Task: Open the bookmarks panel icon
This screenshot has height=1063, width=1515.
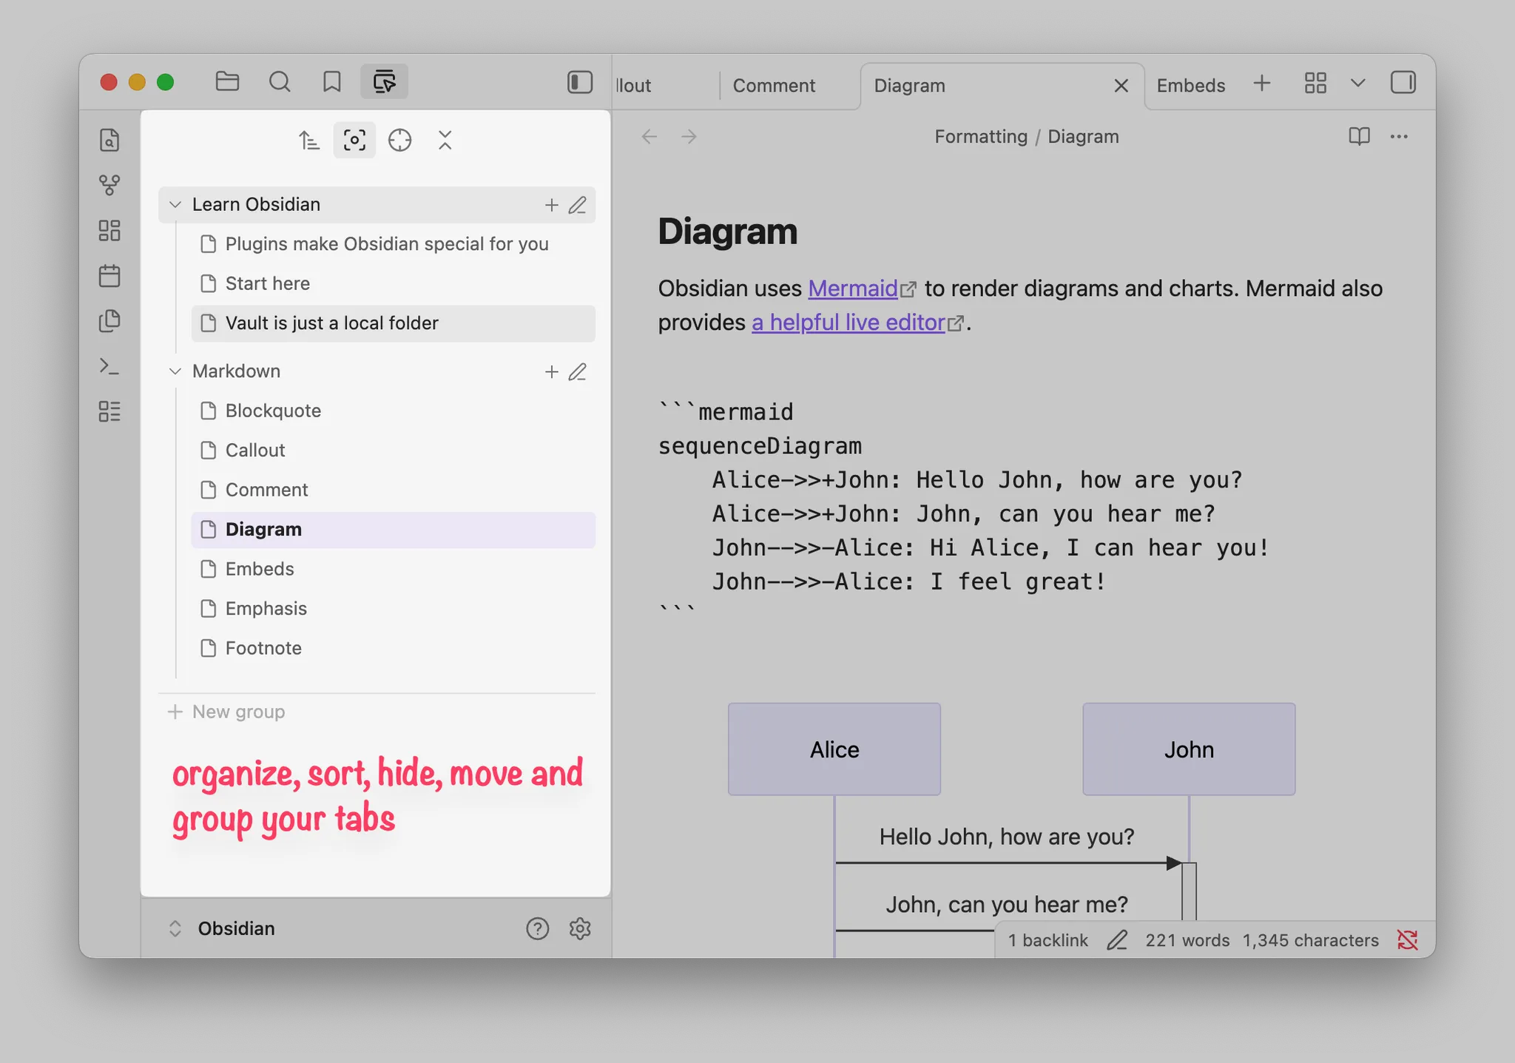Action: click(x=332, y=81)
